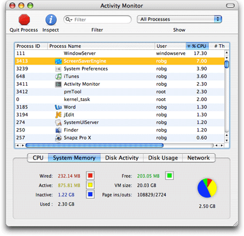Open the Disk Activity tab
Screen dimensions: 244x236
(122, 158)
